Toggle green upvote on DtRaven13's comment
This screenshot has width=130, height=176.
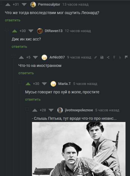tap(15, 31)
